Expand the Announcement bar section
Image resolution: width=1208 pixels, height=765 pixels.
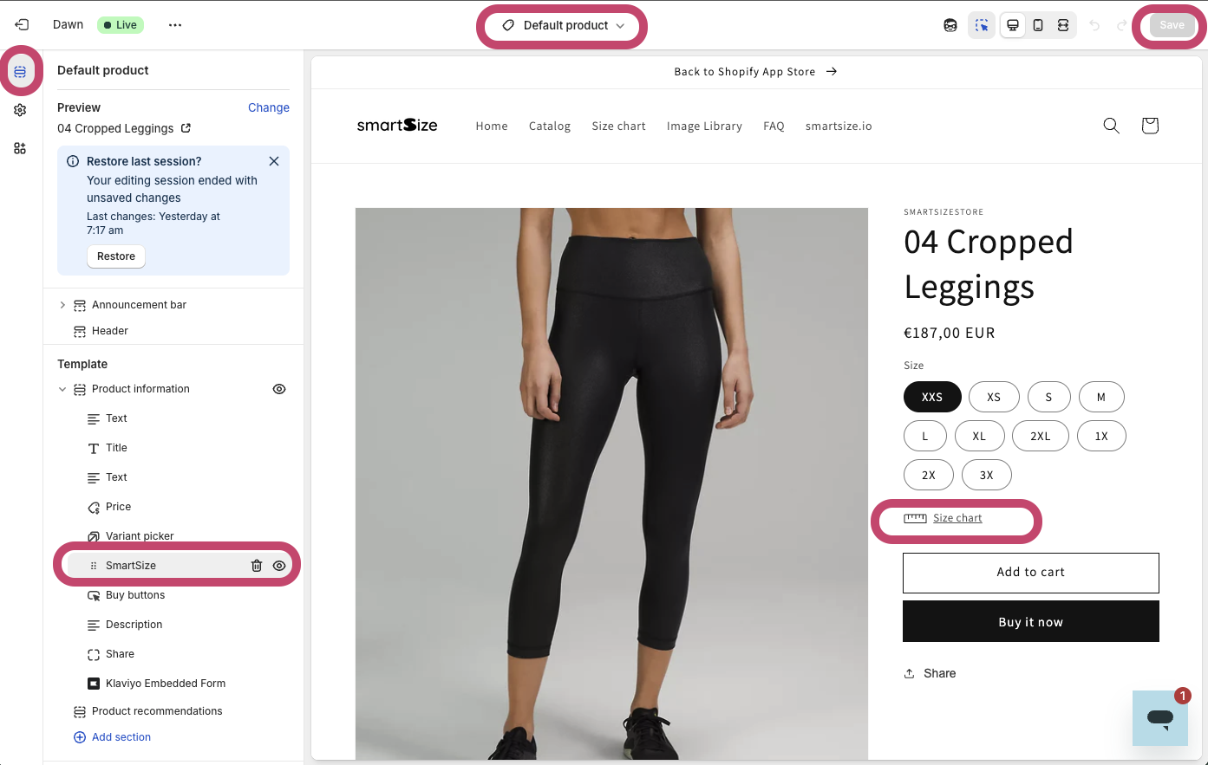point(62,305)
